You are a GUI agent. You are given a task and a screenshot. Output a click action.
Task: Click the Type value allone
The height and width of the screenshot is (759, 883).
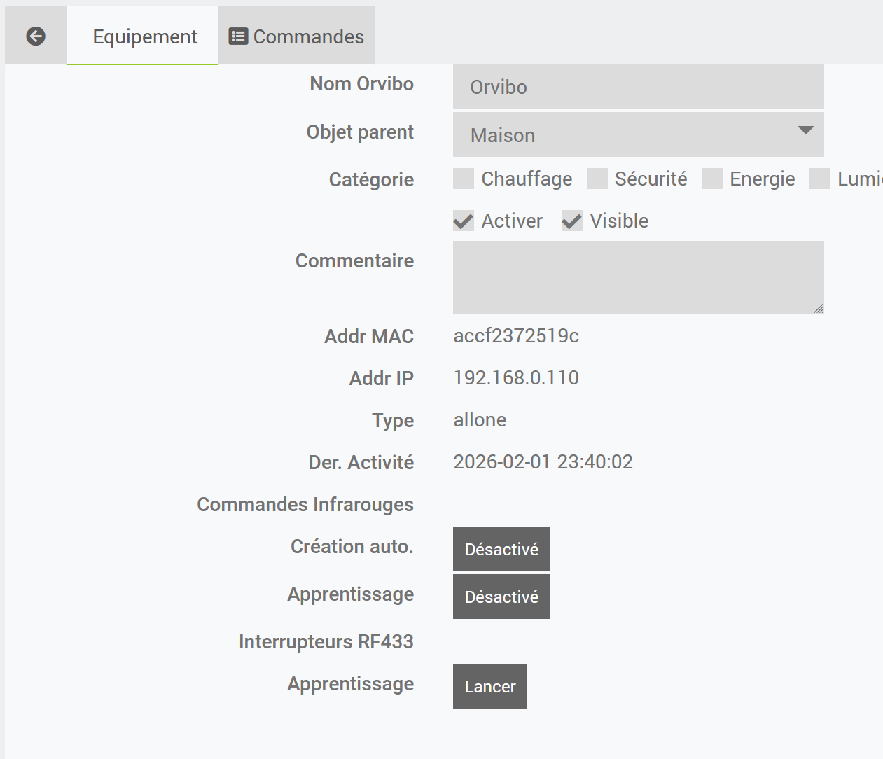pos(480,420)
